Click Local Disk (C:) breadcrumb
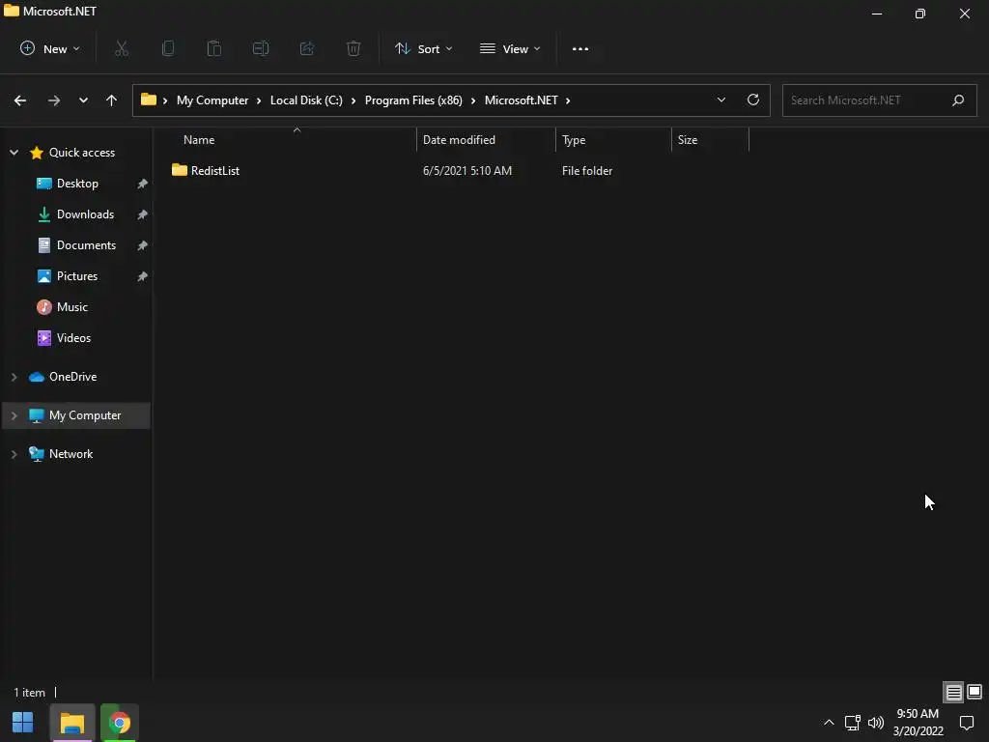This screenshot has height=742, width=989. pos(306,100)
